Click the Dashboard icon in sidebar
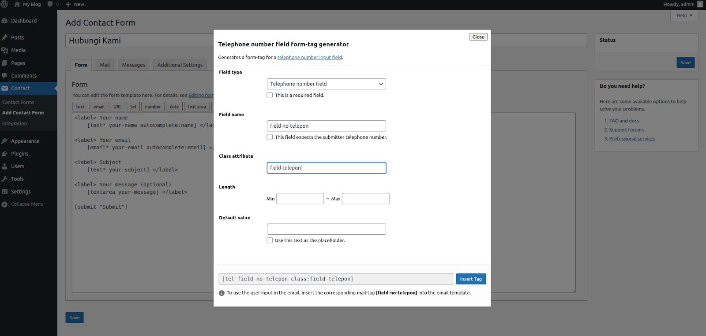This screenshot has width=706, height=336. click(x=5, y=21)
